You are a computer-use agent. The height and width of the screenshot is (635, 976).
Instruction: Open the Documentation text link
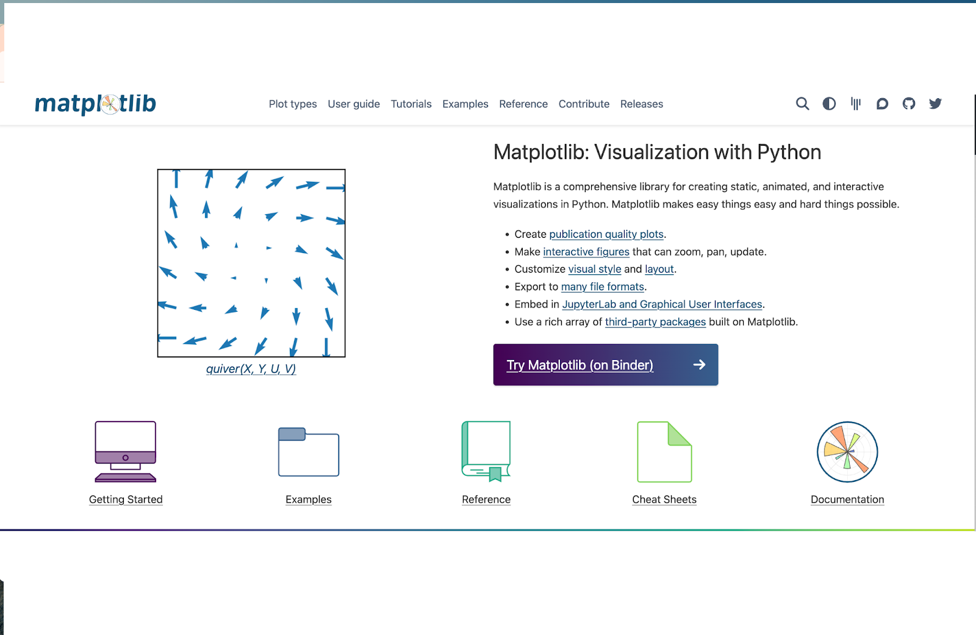[847, 499]
